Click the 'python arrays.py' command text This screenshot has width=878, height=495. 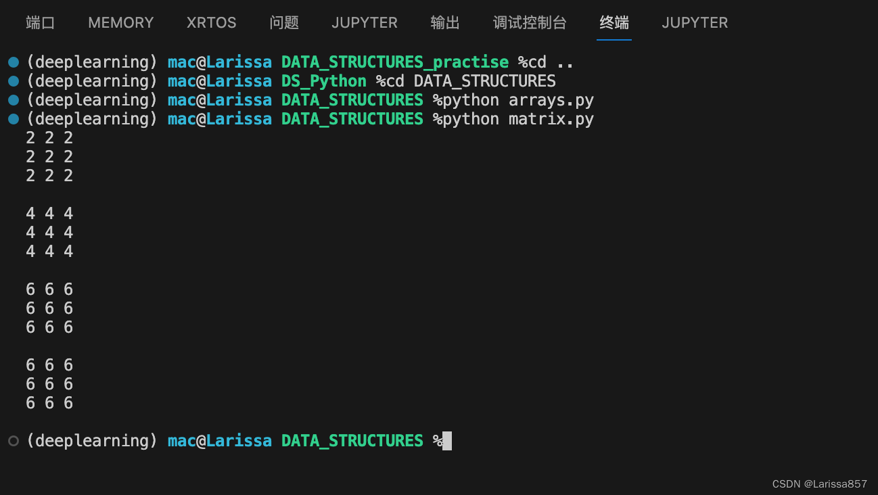[x=518, y=100]
